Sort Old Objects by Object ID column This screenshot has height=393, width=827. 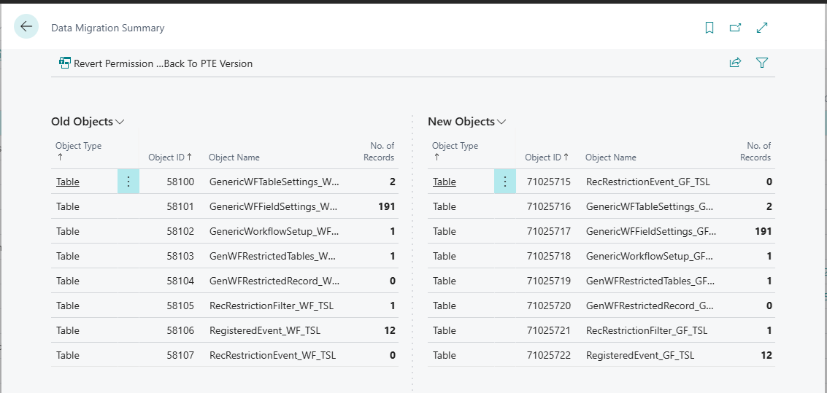point(170,157)
